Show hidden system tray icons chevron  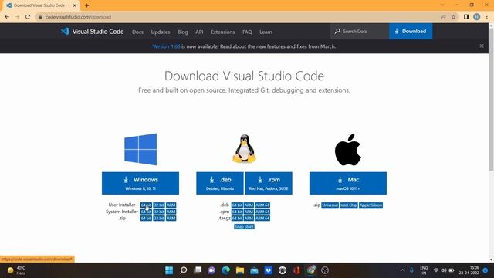pos(402,270)
